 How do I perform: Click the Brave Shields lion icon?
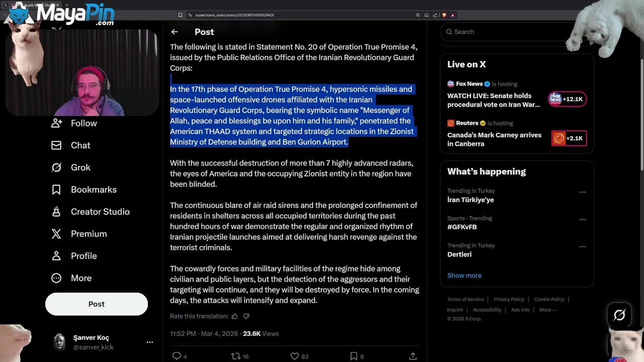[444, 15]
